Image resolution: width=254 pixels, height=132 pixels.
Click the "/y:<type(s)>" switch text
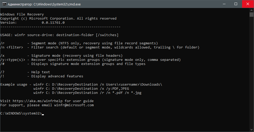[13, 60]
